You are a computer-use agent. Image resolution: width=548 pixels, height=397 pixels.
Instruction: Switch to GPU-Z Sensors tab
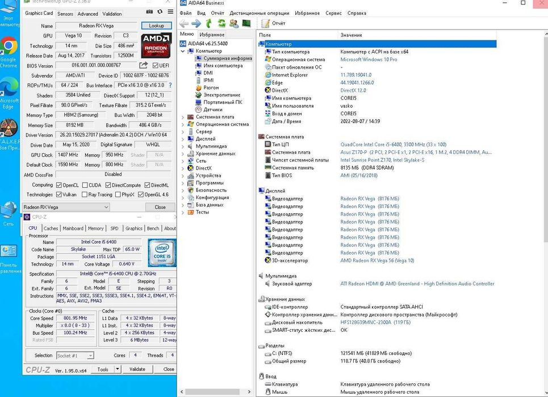65,14
